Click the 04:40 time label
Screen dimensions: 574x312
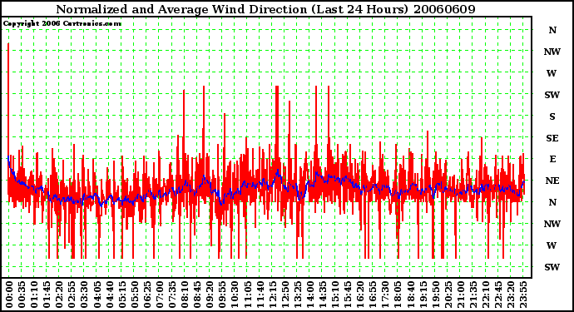tap(110, 295)
